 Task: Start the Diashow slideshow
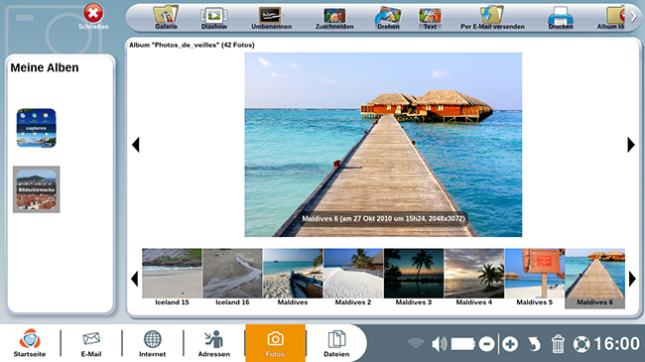(214, 18)
